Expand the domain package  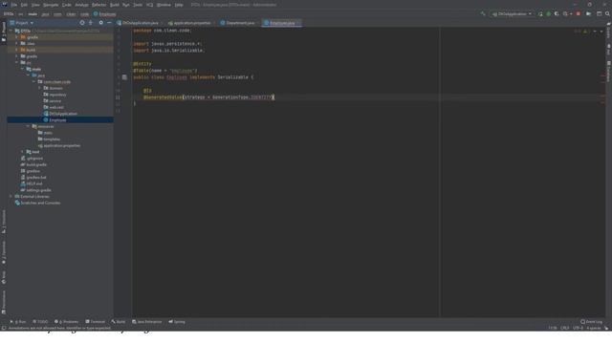(x=39, y=88)
